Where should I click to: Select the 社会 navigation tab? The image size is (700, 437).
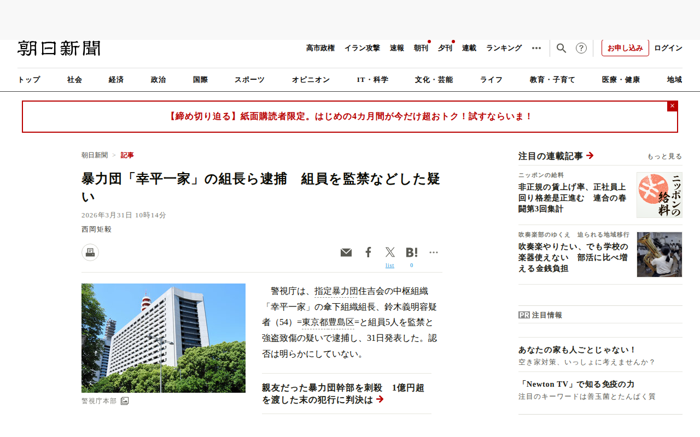75,80
